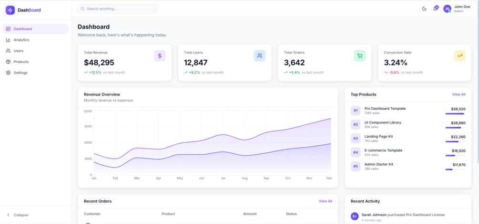Select Products in the sidebar
The height and width of the screenshot is (224, 479).
(x=36, y=62)
